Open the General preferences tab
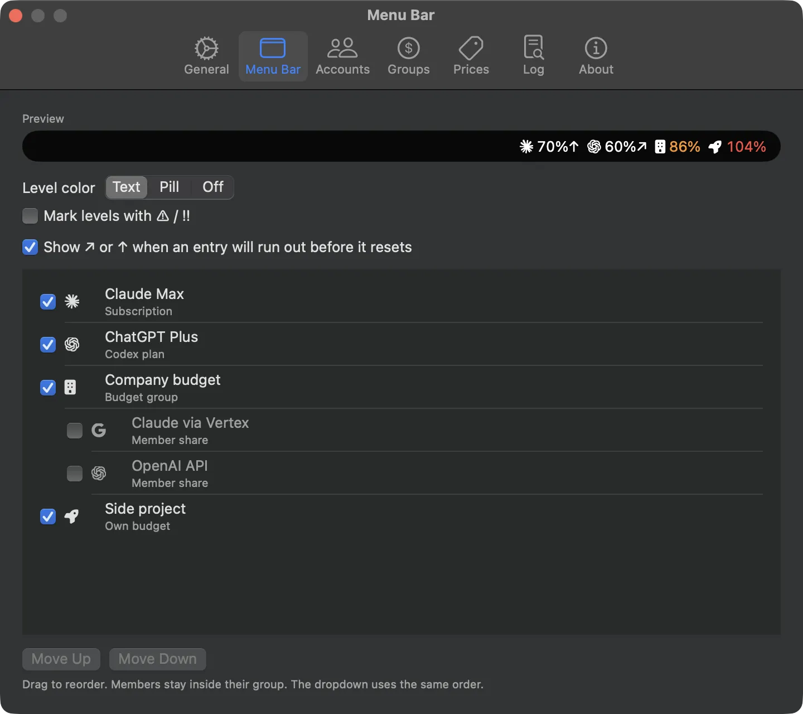The height and width of the screenshot is (714, 803). (x=206, y=56)
